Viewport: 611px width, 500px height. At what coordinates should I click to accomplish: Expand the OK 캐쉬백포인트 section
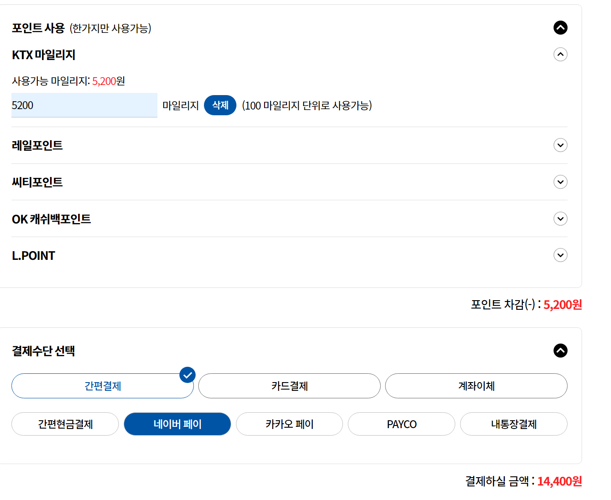560,219
